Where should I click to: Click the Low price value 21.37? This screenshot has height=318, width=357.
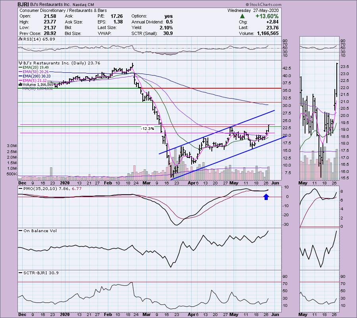click(50, 27)
